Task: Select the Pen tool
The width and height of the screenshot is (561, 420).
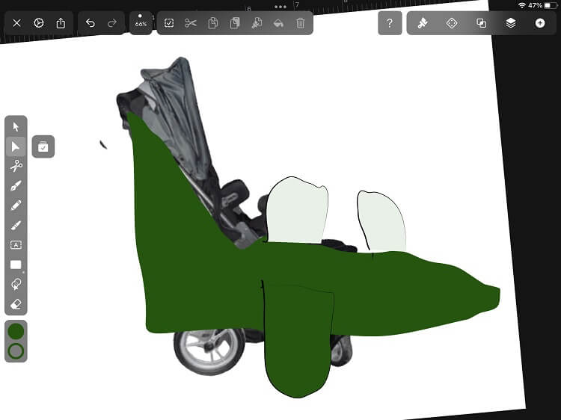Action: pos(16,186)
